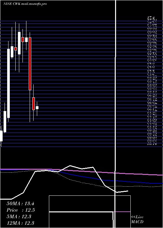
Task: Select the 12MA : 12.3 readout
Action: [x=20, y=223]
